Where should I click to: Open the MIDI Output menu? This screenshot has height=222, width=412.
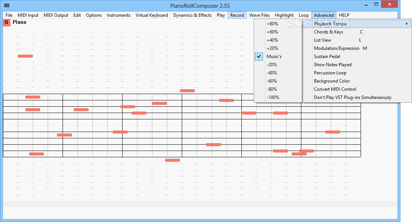56,15
